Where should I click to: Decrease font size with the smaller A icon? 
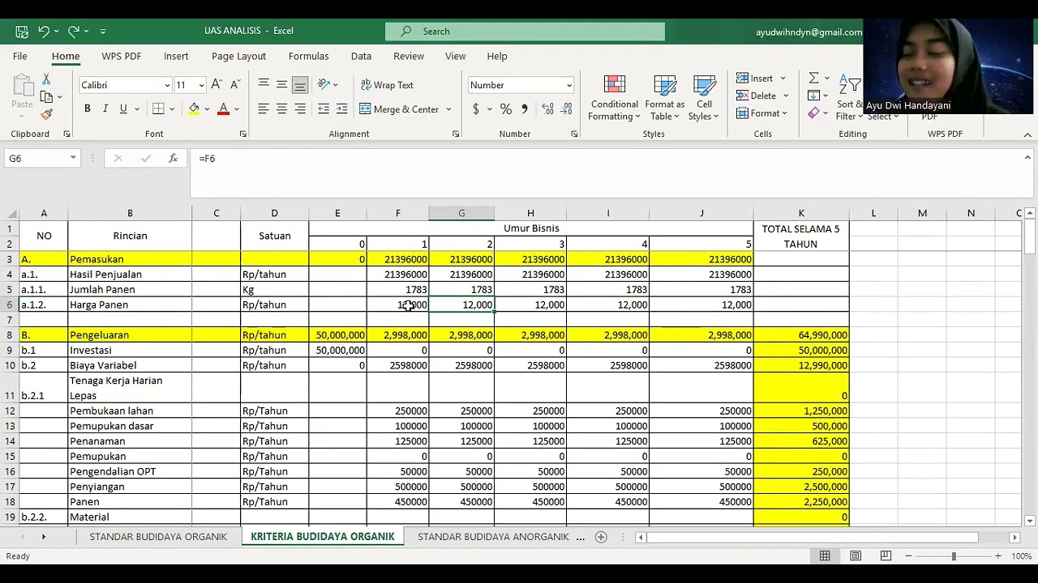(x=234, y=84)
